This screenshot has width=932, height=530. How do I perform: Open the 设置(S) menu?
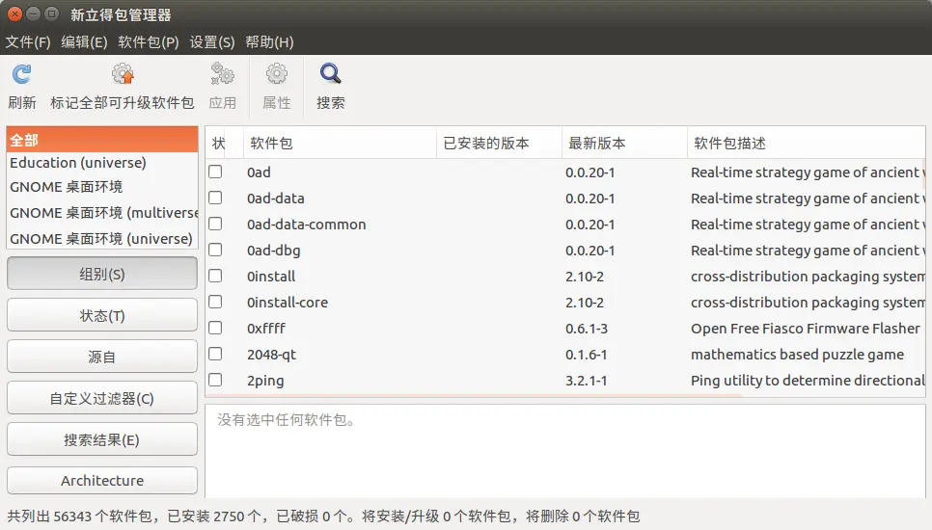tap(211, 42)
